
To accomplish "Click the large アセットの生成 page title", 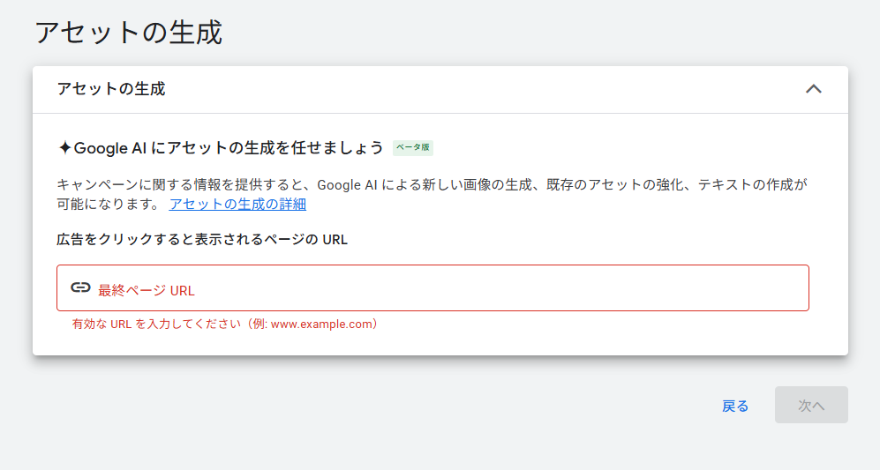I will pos(129,33).
